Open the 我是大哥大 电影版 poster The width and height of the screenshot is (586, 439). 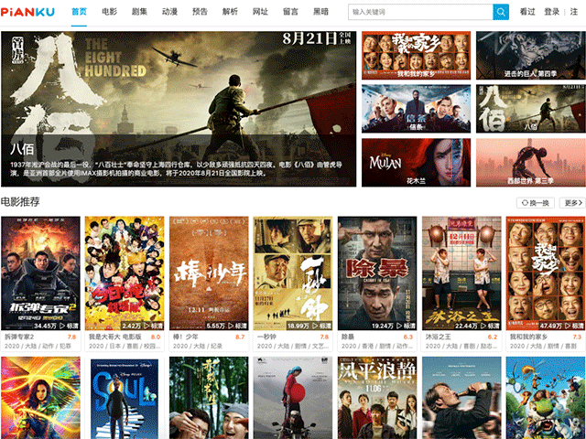125,273
